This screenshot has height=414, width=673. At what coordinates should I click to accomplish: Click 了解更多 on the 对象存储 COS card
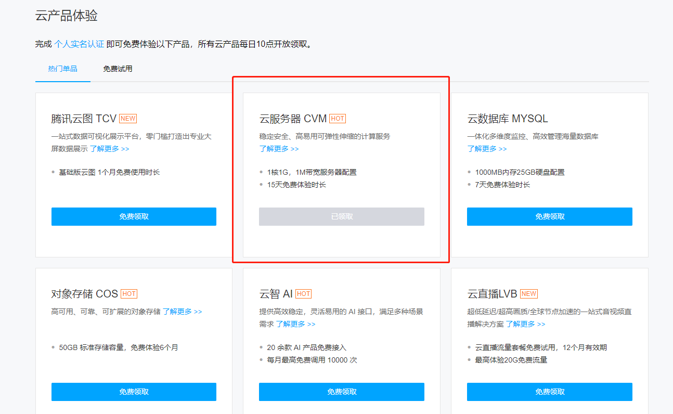[x=184, y=310]
